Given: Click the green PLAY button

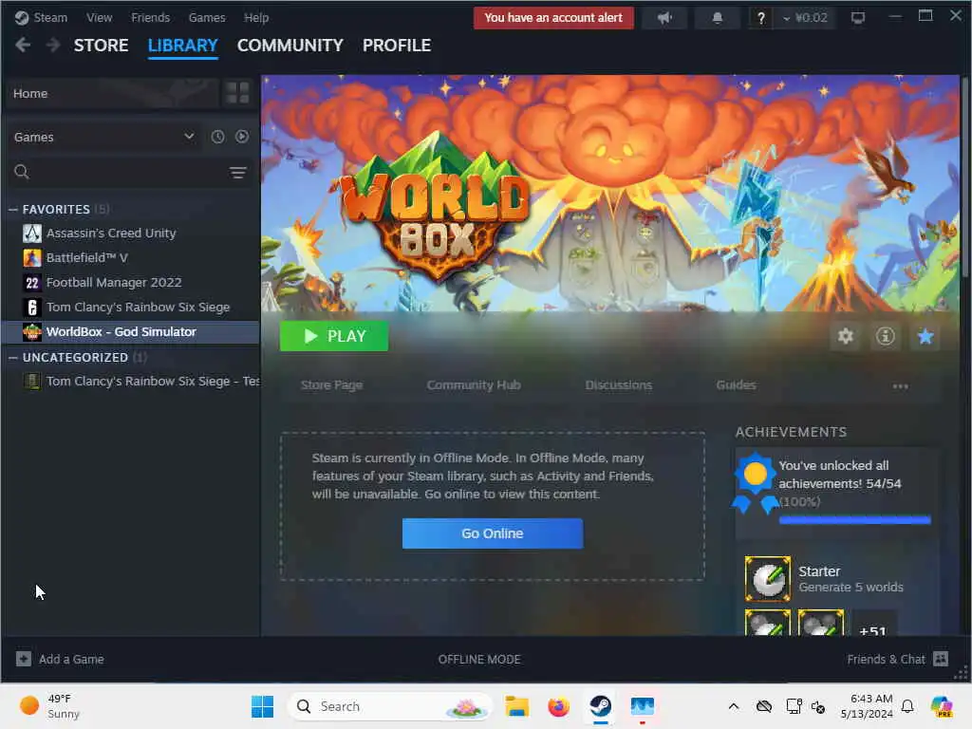Looking at the screenshot, I should point(334,336).
